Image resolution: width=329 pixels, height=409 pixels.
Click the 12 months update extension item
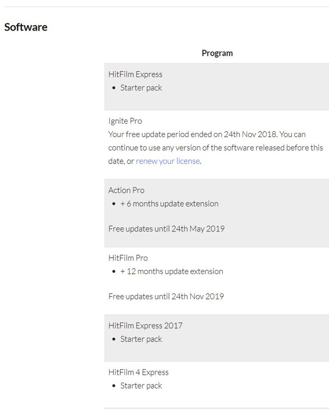click(171, 271)
